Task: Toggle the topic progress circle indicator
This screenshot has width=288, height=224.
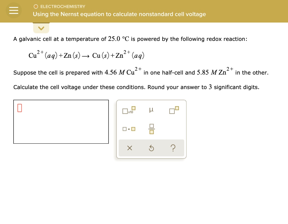Action: click(x=36, y=6)
